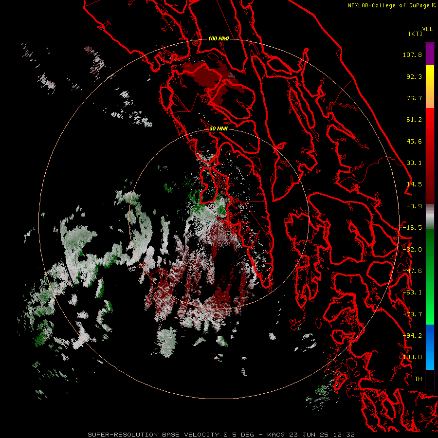This screenshot has width=438, height=438.
Task: Click the 45.6 value on velocity scale
Action: [x=414, y=141]
